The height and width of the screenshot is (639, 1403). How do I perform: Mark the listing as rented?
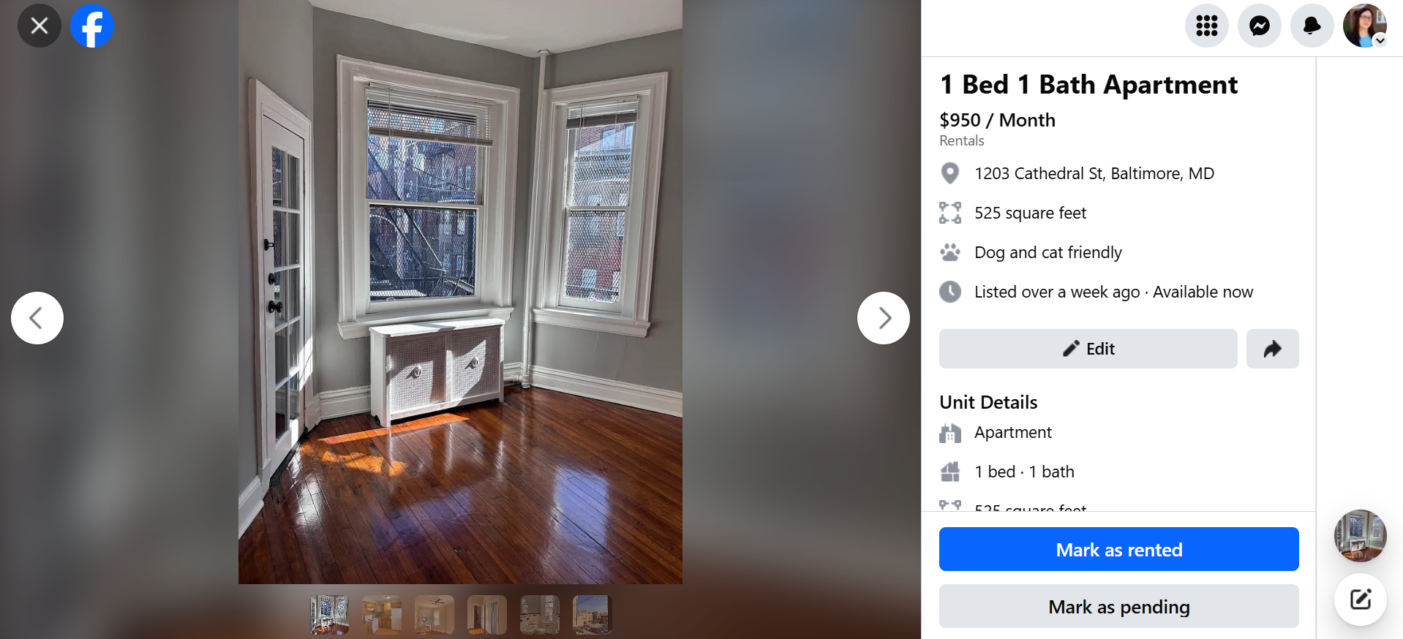(x=1119, y=549)
